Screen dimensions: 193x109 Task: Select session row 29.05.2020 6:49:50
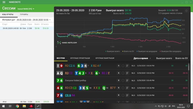tap(27, 28)
